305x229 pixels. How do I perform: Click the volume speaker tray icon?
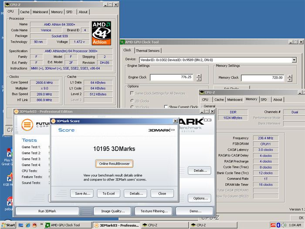[x=284, y=225]
